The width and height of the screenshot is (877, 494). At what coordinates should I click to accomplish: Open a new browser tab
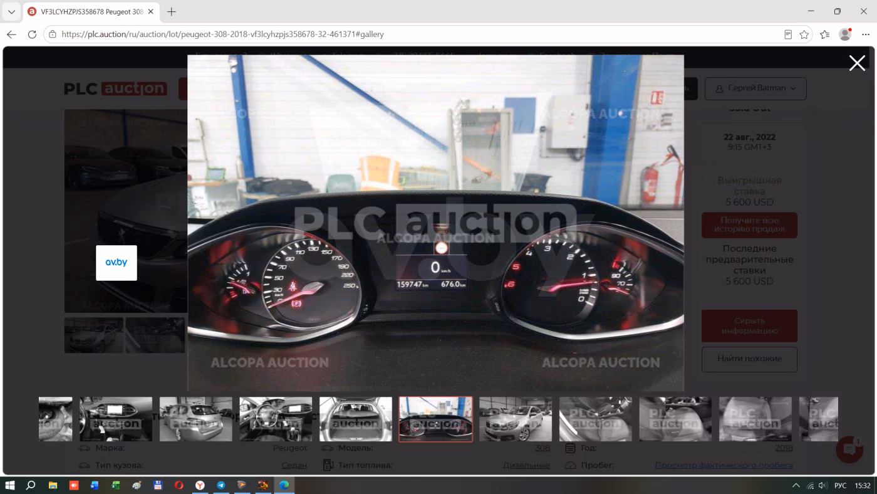(x=172, y=11)
